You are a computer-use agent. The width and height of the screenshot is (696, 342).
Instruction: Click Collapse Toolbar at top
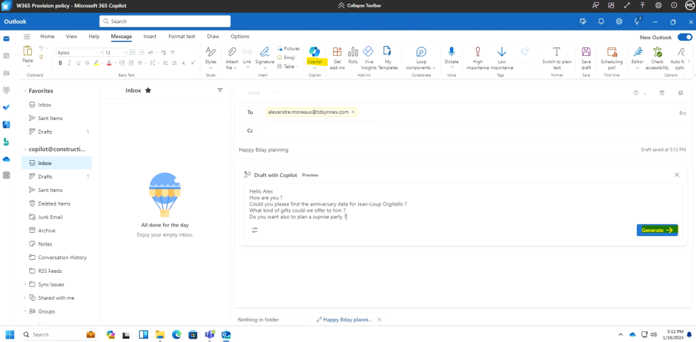[x=360, y=5]
